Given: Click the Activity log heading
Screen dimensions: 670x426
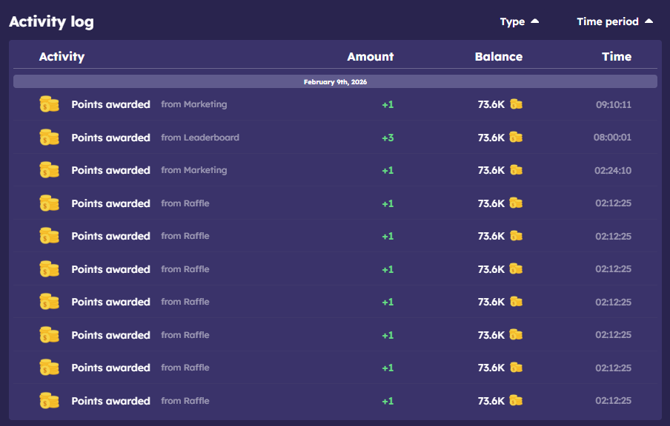Looking at the screenshot, I should coord(51,21).
